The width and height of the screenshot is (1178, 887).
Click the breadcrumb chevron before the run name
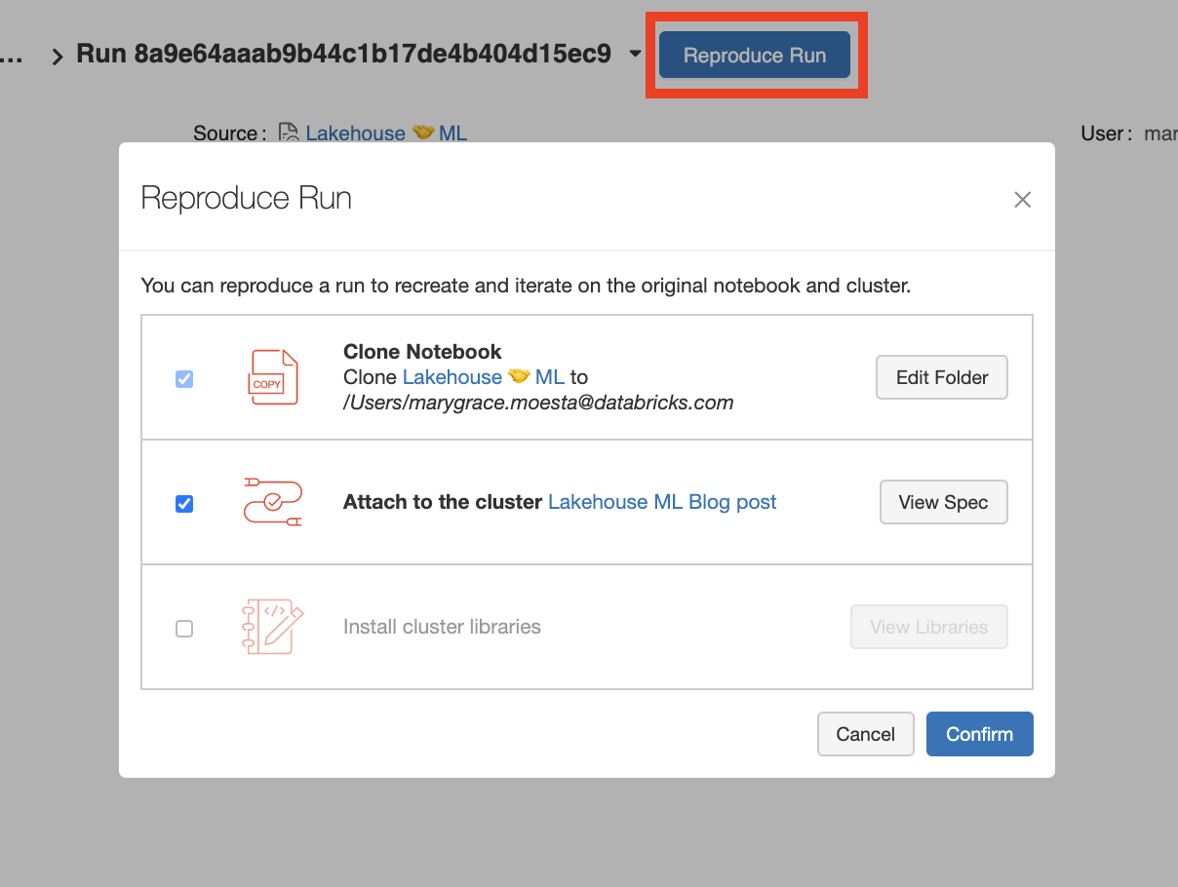point(58,57)
